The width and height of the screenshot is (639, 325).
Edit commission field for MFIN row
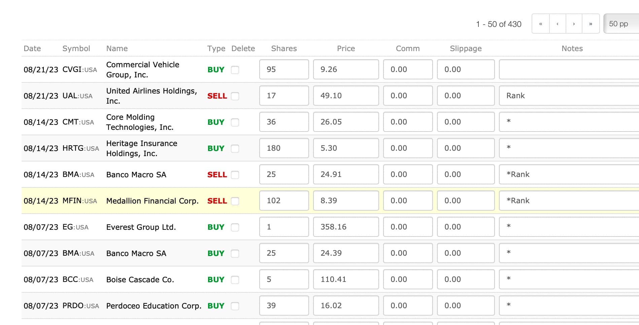point(408,201)
